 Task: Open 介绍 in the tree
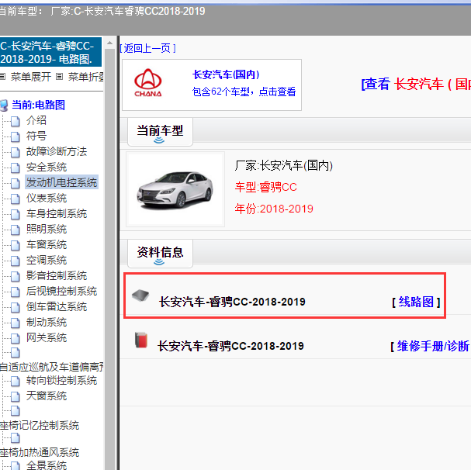tap(36, 121)
